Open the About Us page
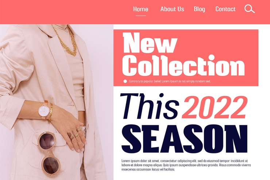270x180 pixels. coord(172,9)
